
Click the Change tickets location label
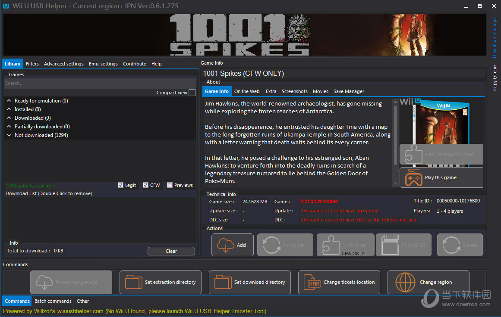point(349,282)
